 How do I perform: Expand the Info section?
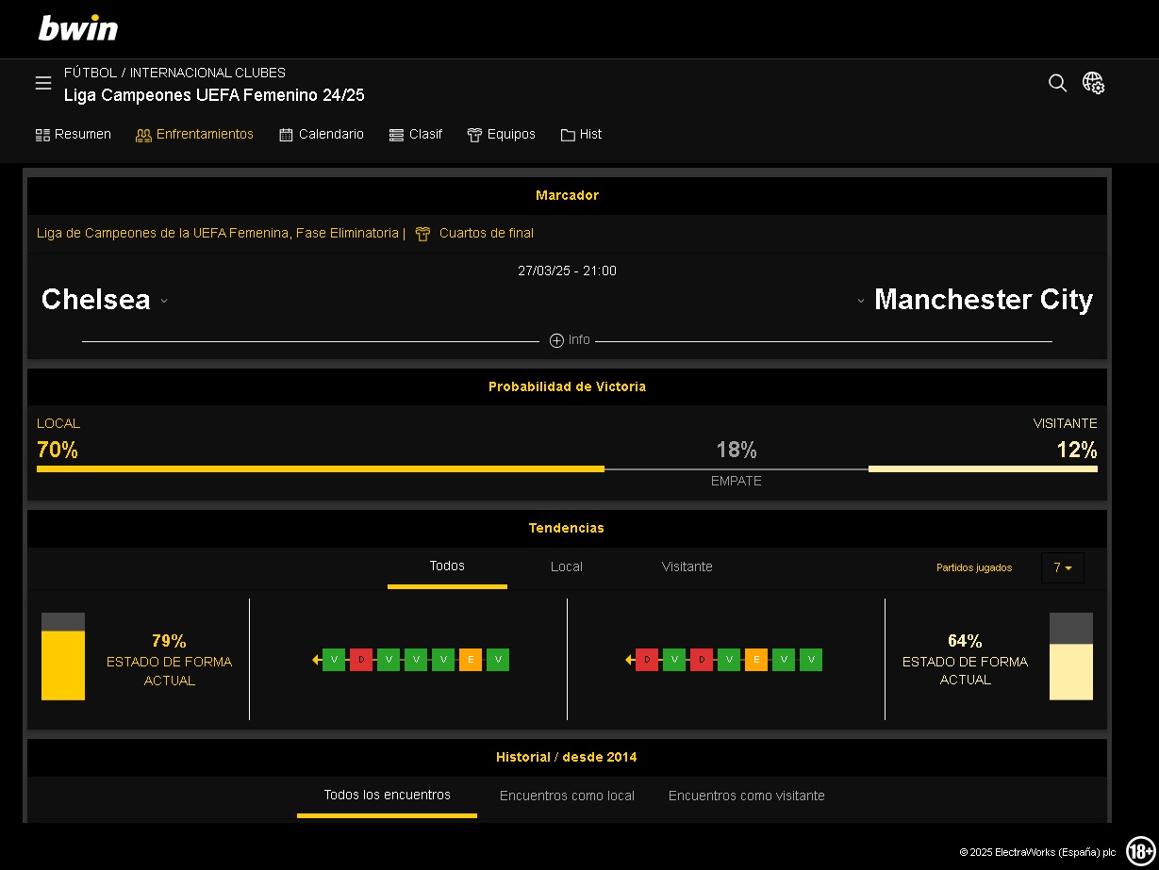tap(570, 340)
